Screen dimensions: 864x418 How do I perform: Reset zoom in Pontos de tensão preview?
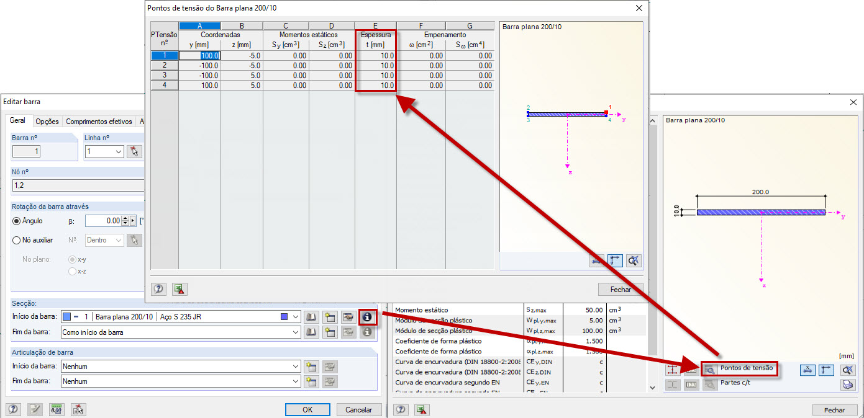tap(633, 261)
